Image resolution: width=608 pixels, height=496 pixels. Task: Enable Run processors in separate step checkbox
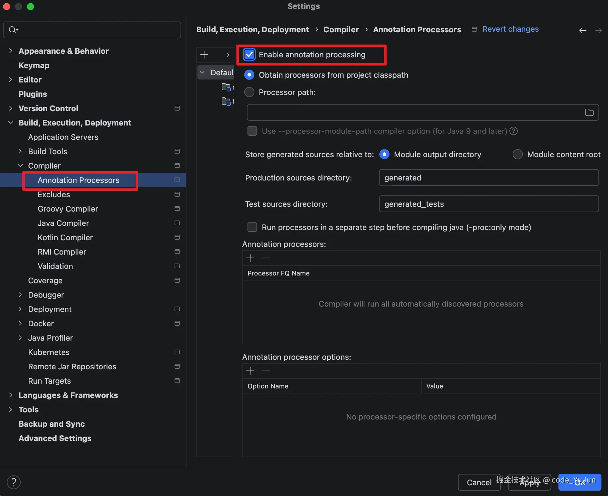[x=252, y=227]
